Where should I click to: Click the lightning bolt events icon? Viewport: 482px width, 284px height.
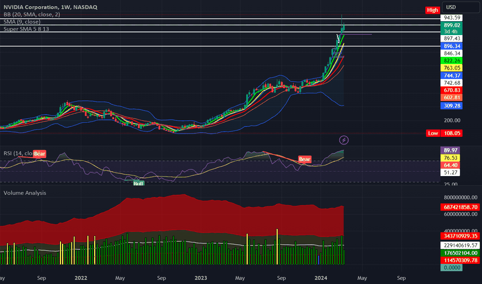pos(344,140)
